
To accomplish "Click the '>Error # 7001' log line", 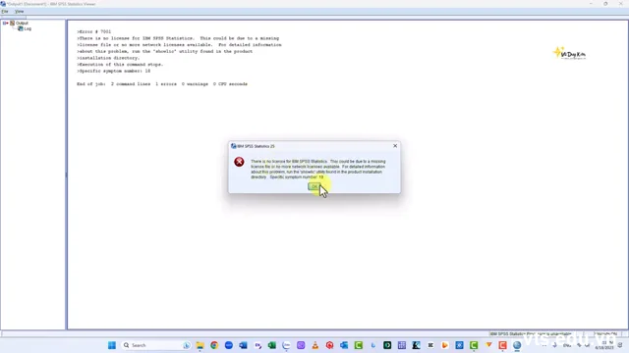I will point(94,31).
